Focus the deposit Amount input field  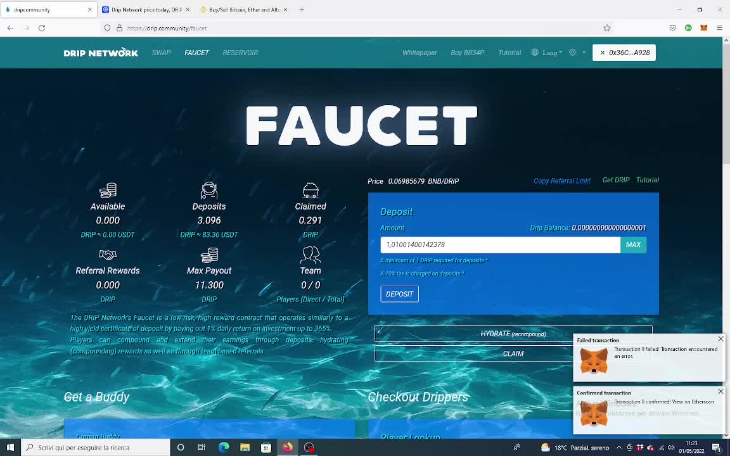click(500, 244)
